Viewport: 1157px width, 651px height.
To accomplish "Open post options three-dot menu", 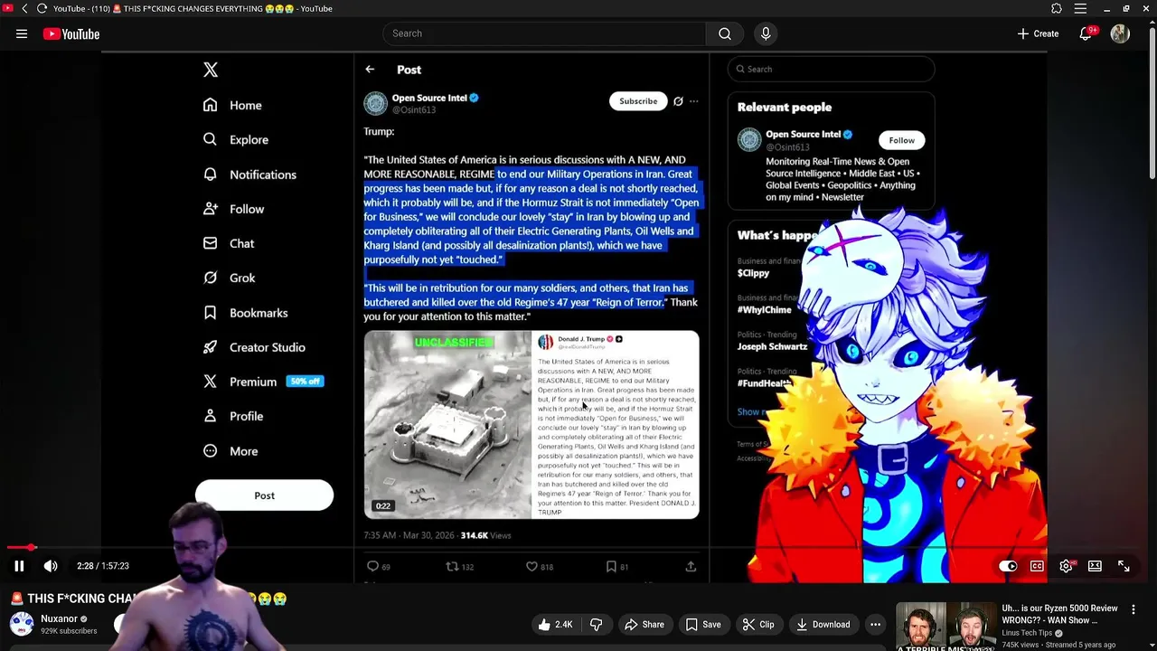I will [694, 101].
